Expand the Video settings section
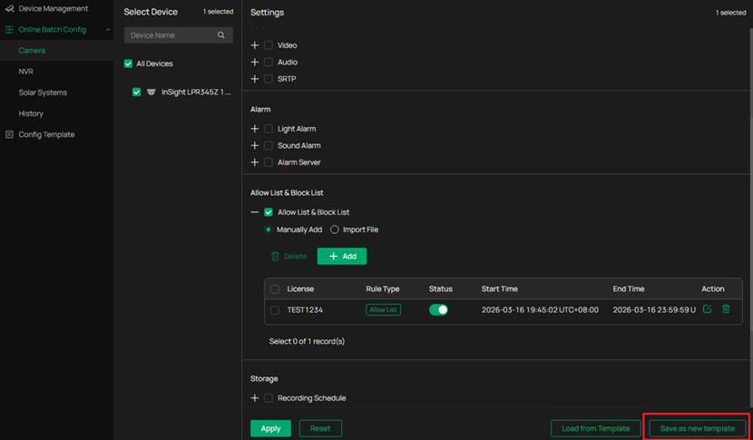Viewport: 753px width, 440px height. [x=255, y=45]
